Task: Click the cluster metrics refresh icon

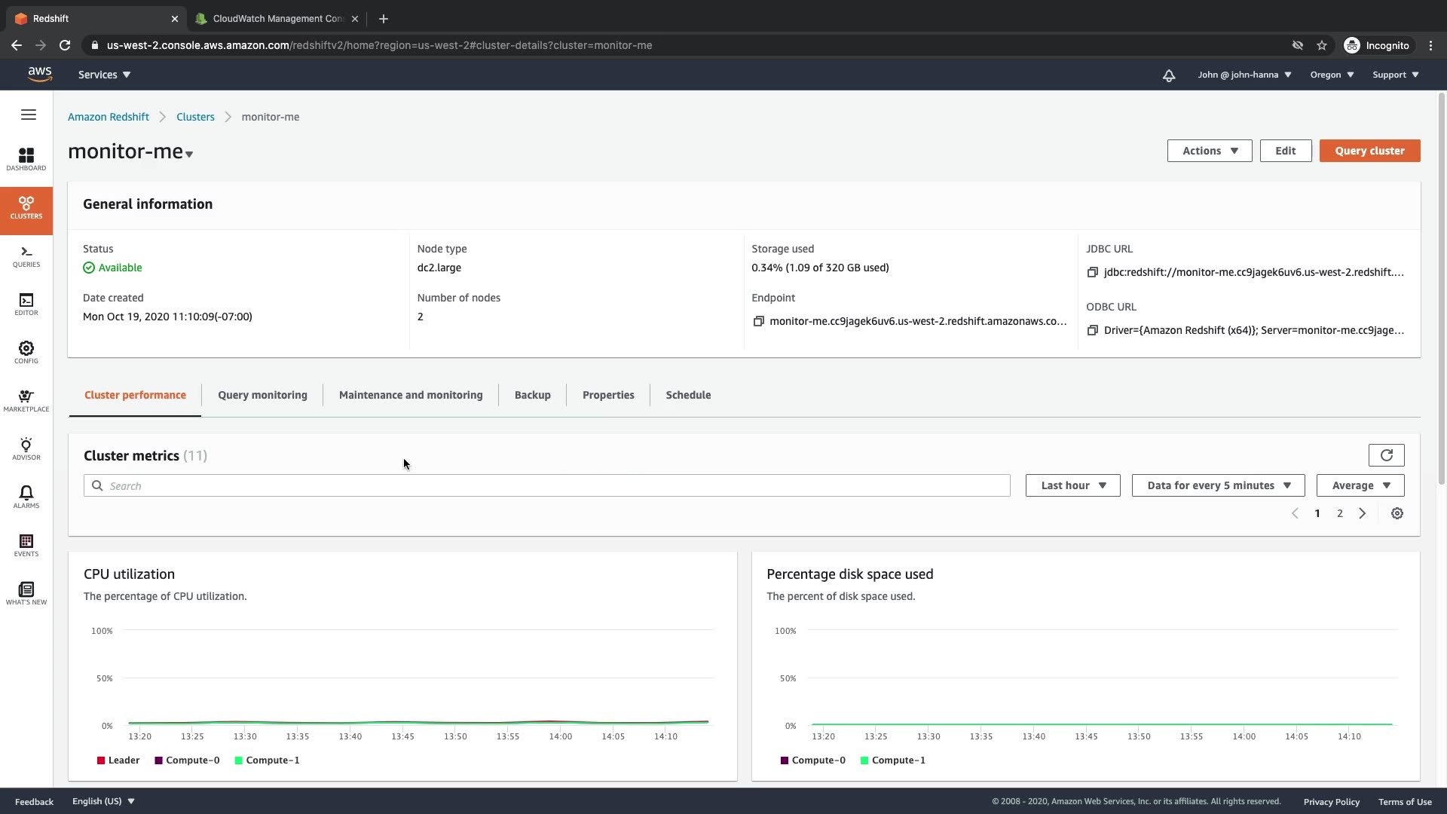Action: tap(1386, 455)
